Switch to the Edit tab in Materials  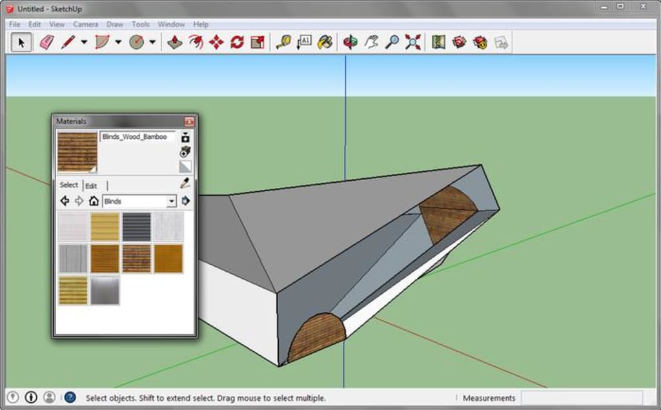pyautogui.click(x=91, y=186)
